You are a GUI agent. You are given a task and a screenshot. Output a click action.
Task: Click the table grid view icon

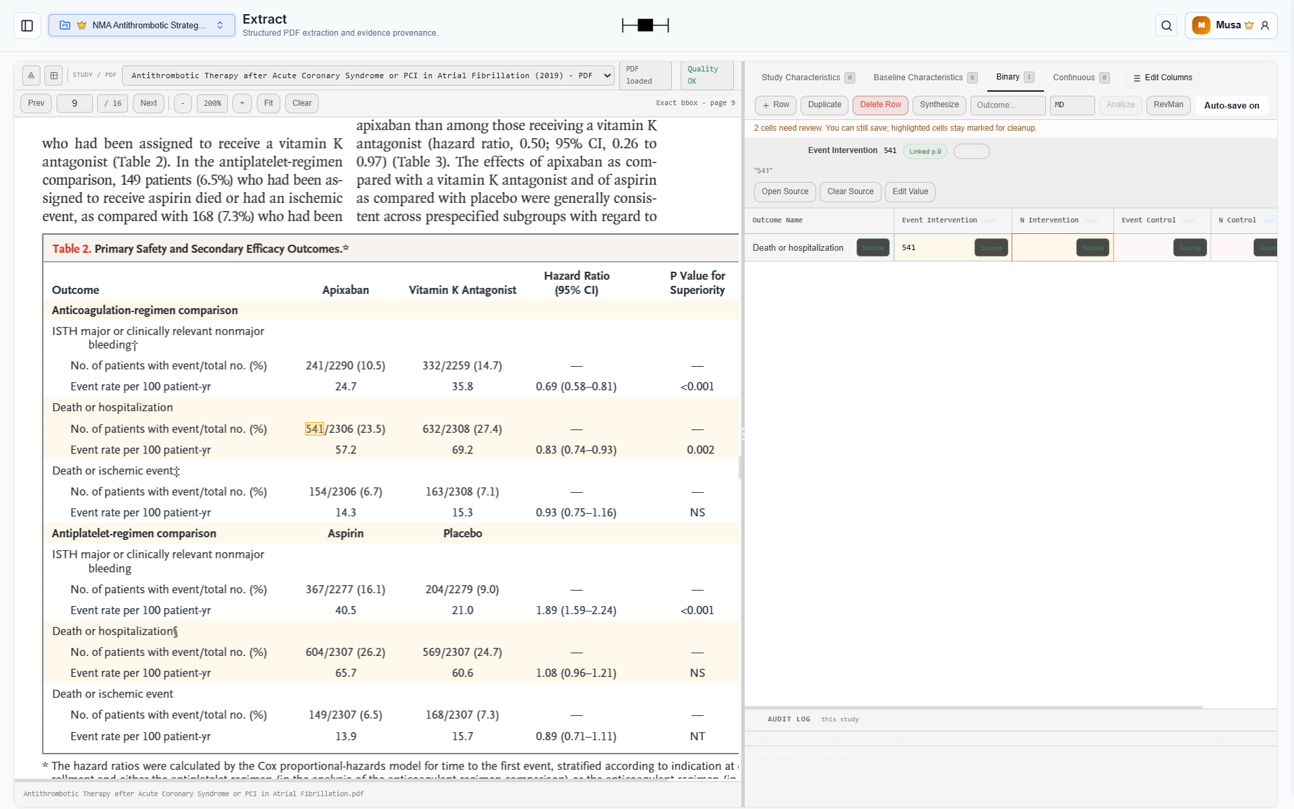[54, 76]
